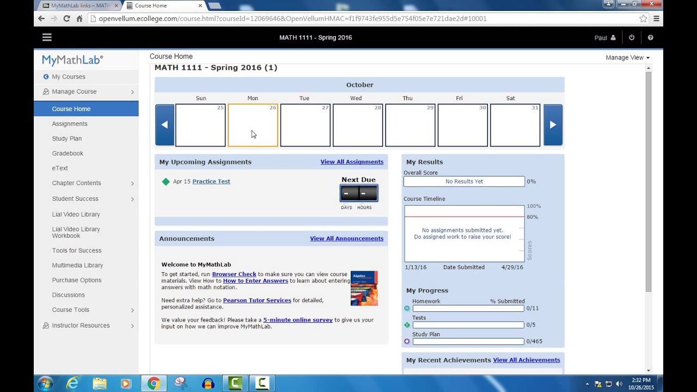Open Tools for Success in the sidebar
The width and height of the screenshot is (697, 392).
click(77, 250)
